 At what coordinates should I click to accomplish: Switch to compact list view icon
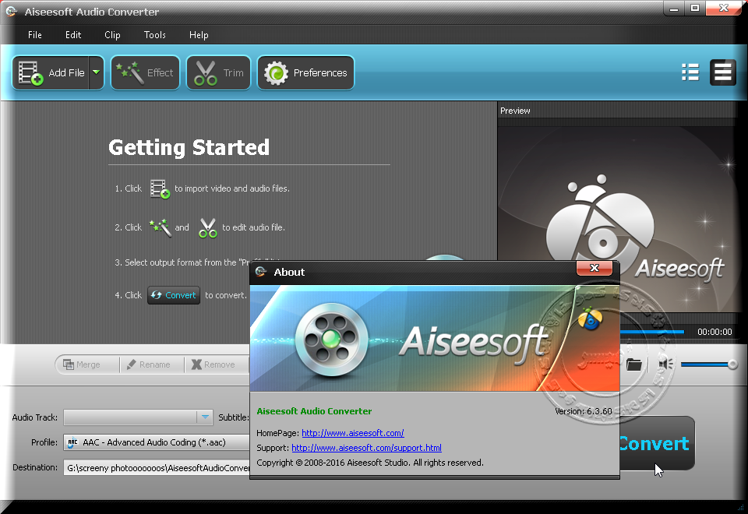point(723,72)
